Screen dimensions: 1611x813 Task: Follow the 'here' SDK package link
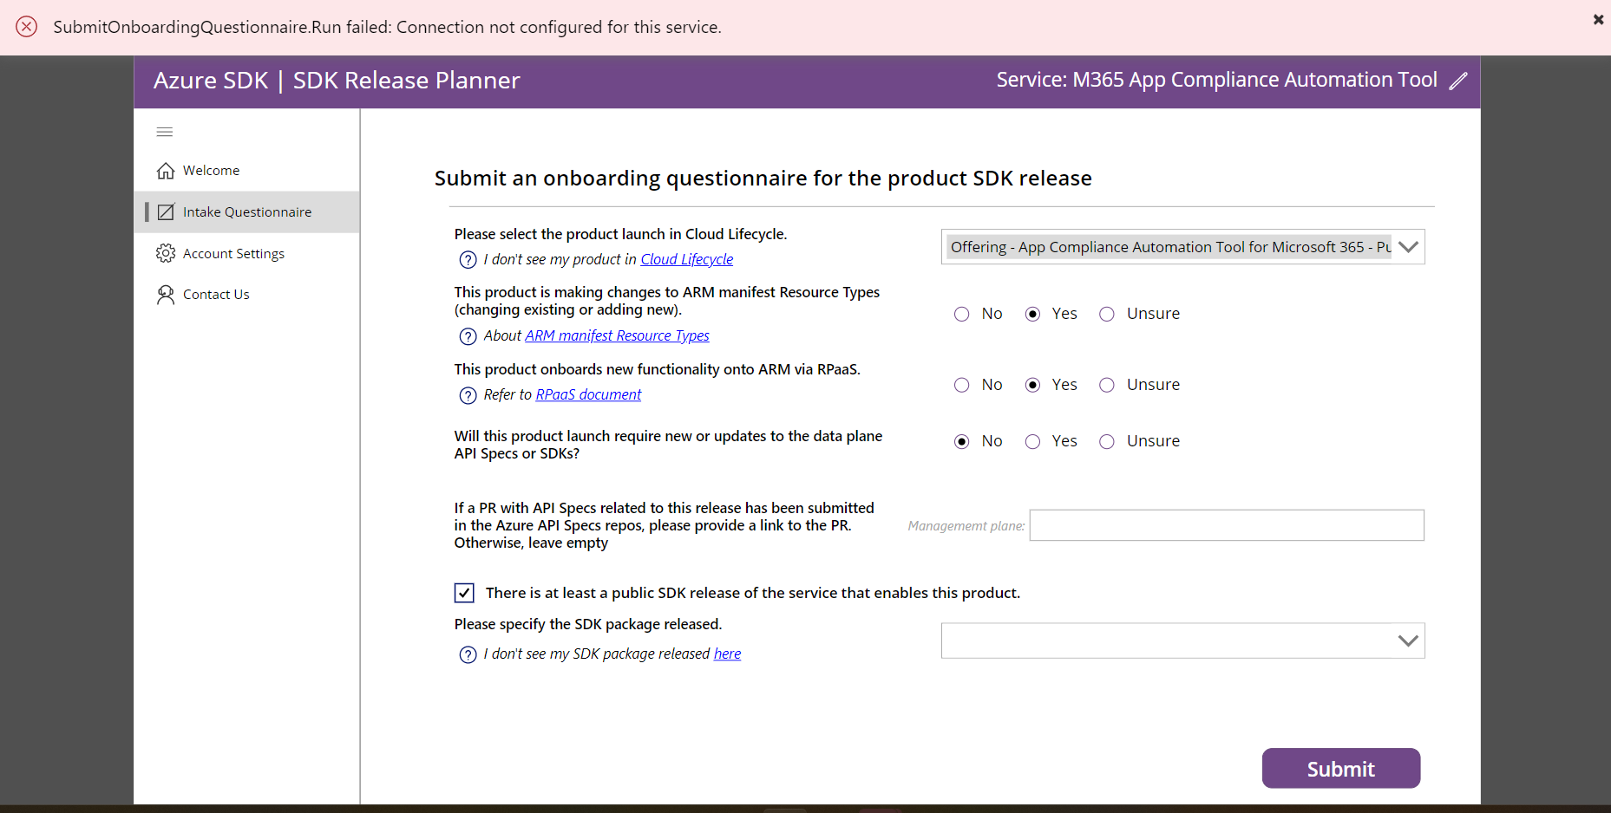(x=727, y=654)
